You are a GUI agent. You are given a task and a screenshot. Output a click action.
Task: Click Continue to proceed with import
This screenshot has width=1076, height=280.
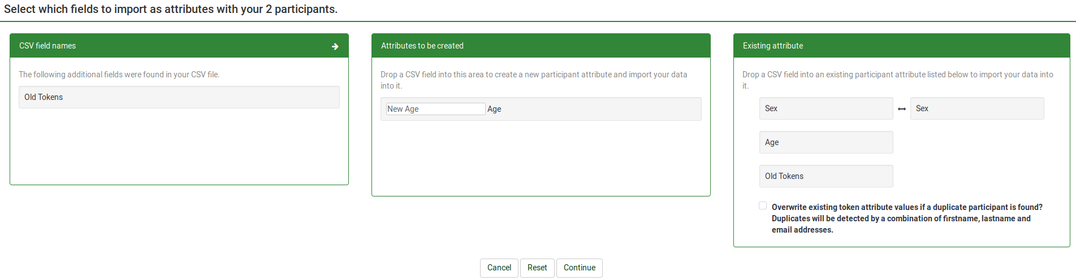pos(579,268)
